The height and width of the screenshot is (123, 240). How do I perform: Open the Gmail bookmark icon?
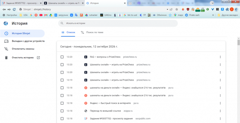tap(46, 15)
